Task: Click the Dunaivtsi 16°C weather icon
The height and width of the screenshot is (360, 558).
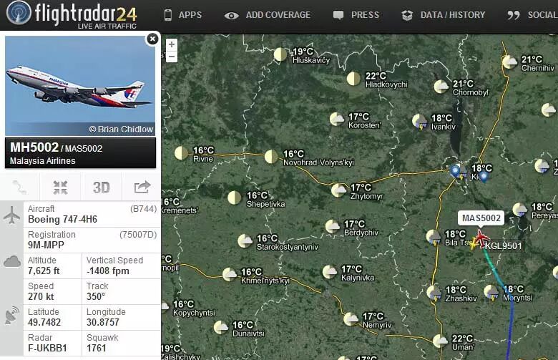Action: coord(220,327)
